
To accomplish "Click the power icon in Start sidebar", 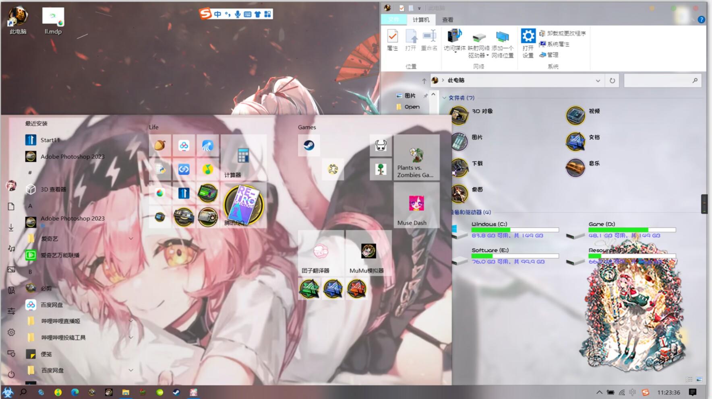I will tap(11, 374).
